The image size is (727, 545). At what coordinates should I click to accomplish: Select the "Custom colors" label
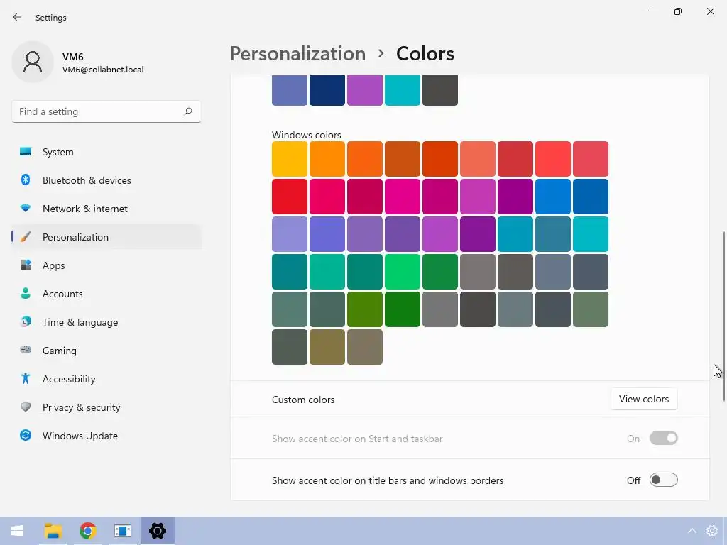(303, 400)
